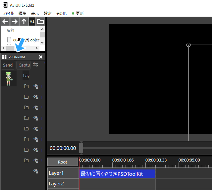Click the eighth folder icon in PSDToolKit layer list
The height and width of the screenshot is (190, 212).
(26, 161)
